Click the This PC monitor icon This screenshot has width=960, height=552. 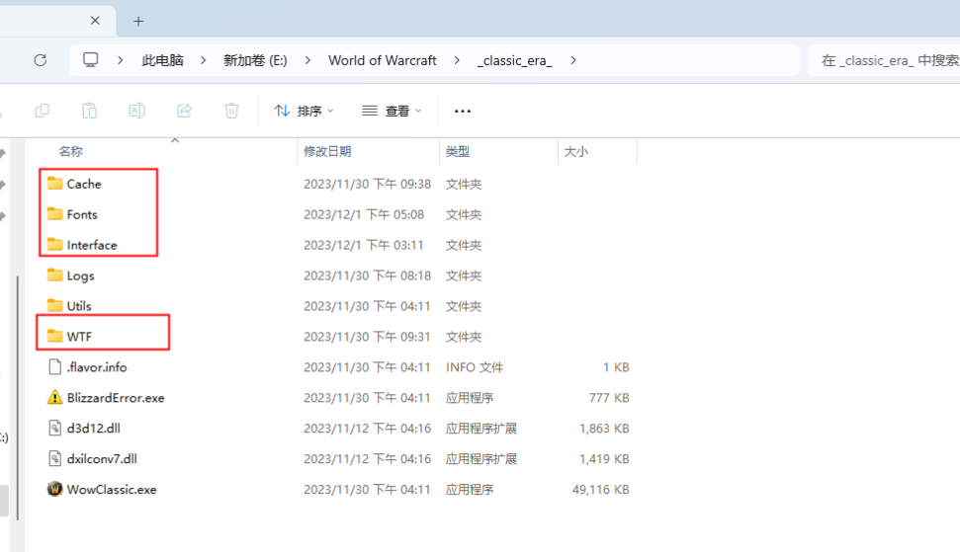[91, 60]
